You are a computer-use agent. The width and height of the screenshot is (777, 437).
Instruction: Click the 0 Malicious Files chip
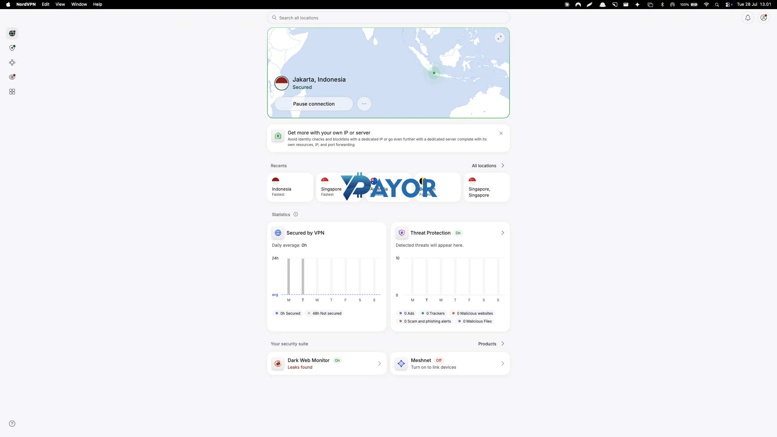coord(475,321)
